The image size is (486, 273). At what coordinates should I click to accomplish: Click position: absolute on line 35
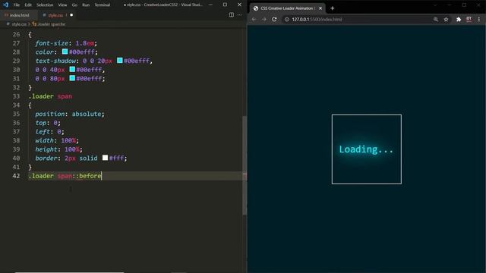(70, 114)
